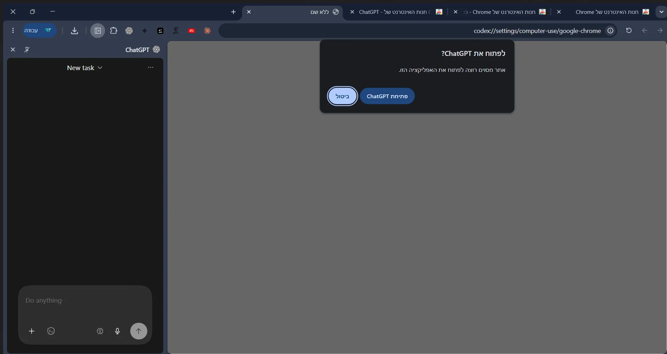Switch to ChatGPT Chrome web store tab
This screenshot has height=354, width=667.
[396, 12]
